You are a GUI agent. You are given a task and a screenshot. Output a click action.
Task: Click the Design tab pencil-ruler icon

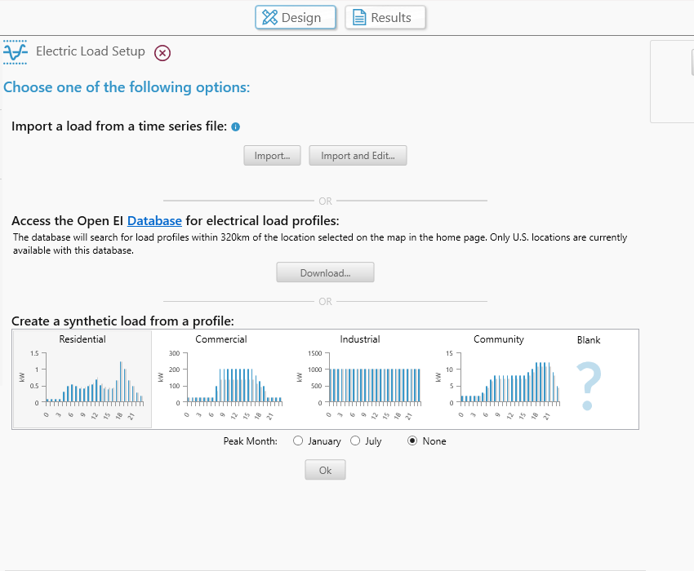[269, 17]
